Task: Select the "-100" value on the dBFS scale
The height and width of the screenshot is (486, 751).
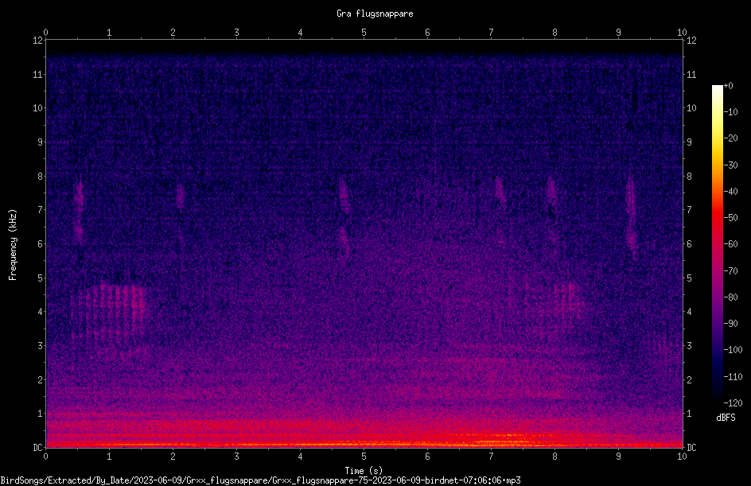Action: pyautogui.click(x=733, y=350)
